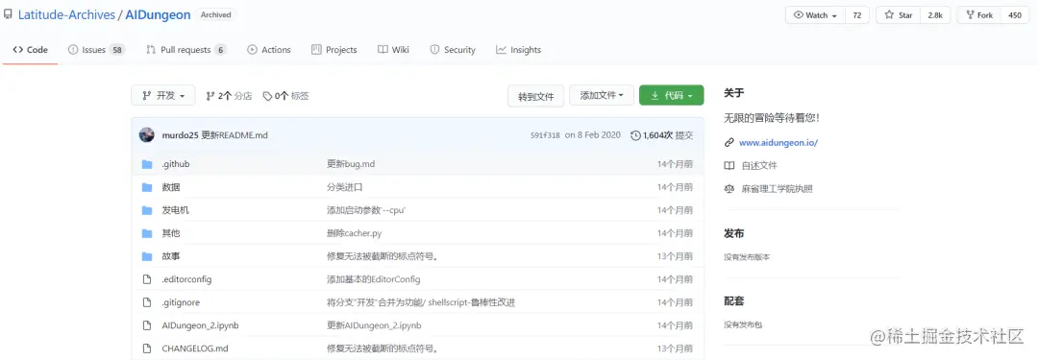Open the 添加文件 dropdown

602,95
